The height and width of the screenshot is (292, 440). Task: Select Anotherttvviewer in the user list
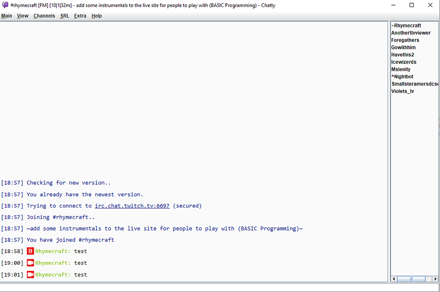(411, 33)
